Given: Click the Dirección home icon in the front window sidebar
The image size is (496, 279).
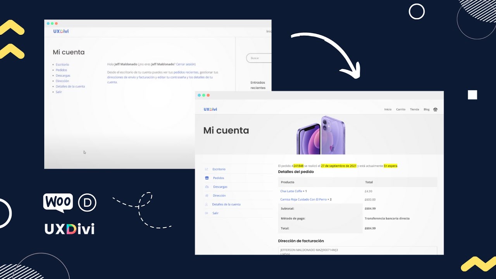Looking at the screenshot, I should coord(207,196).
